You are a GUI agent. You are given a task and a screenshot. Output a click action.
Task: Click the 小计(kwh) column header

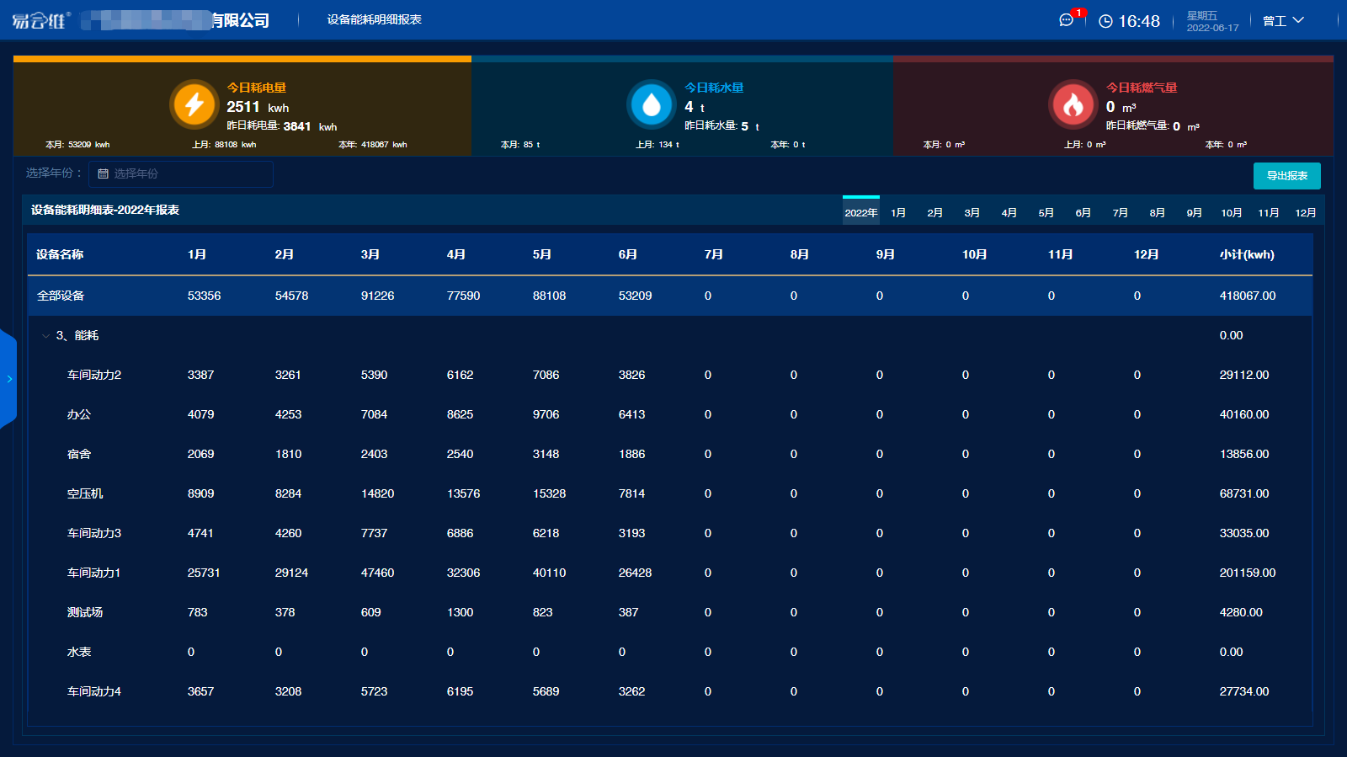(1246, 254)
